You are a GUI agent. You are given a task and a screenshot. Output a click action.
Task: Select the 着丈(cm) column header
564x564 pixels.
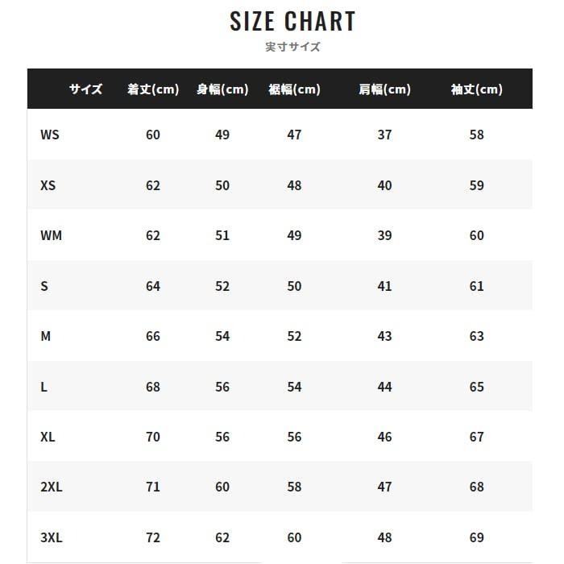[x=153, y=89]
